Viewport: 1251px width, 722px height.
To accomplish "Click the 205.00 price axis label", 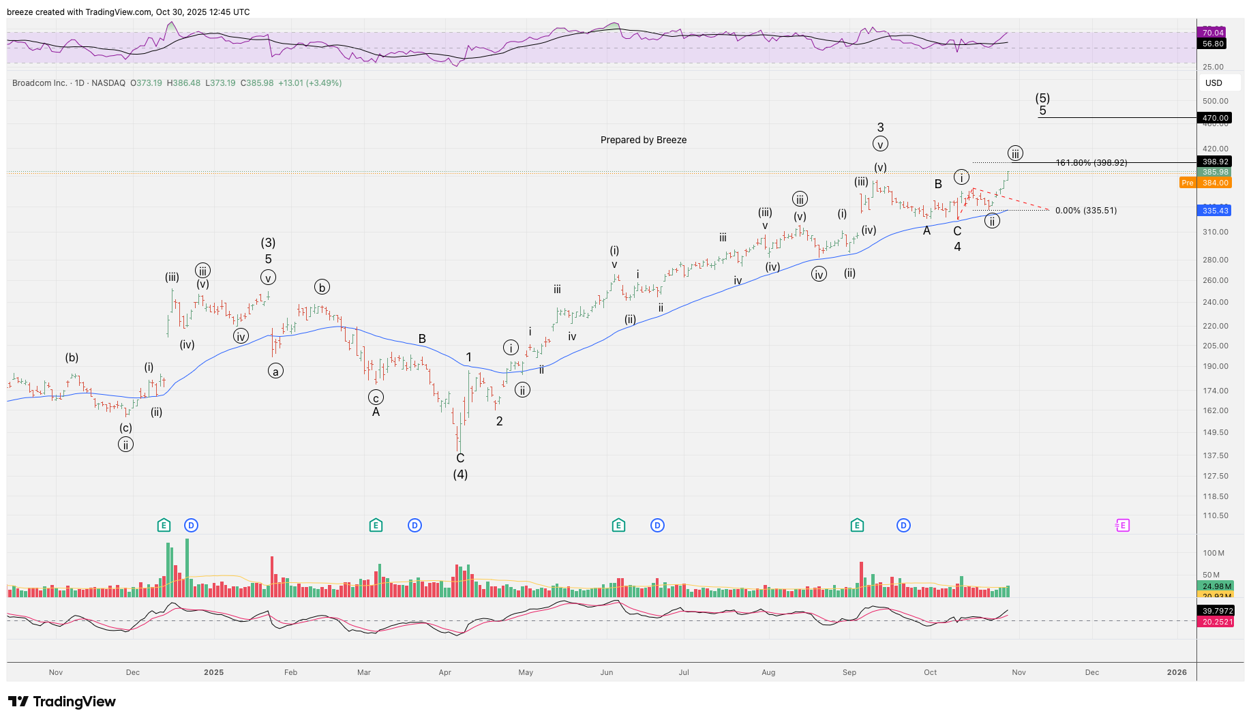I will click(x=1216, y=346).
